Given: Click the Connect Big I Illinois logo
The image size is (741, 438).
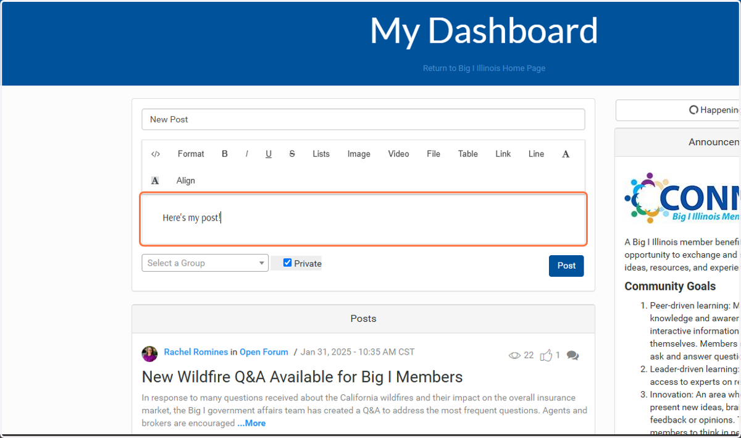Looking at the screenshot, I should [682, 198].
